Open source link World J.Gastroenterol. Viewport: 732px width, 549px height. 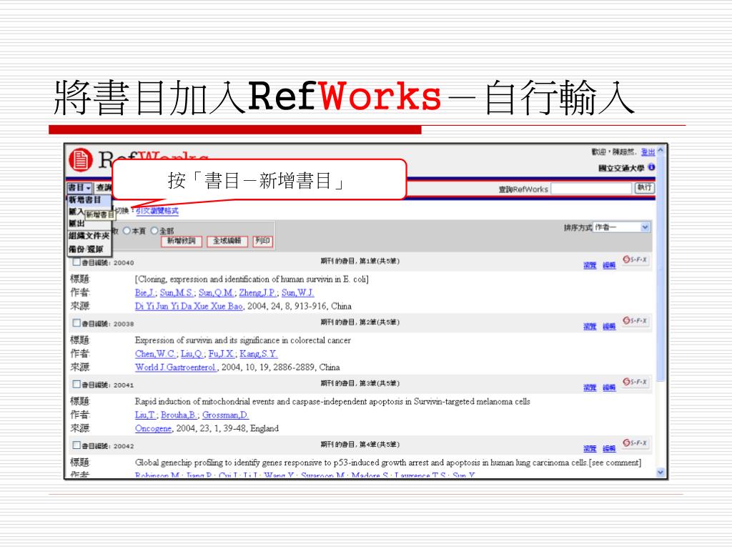(176, 367)
